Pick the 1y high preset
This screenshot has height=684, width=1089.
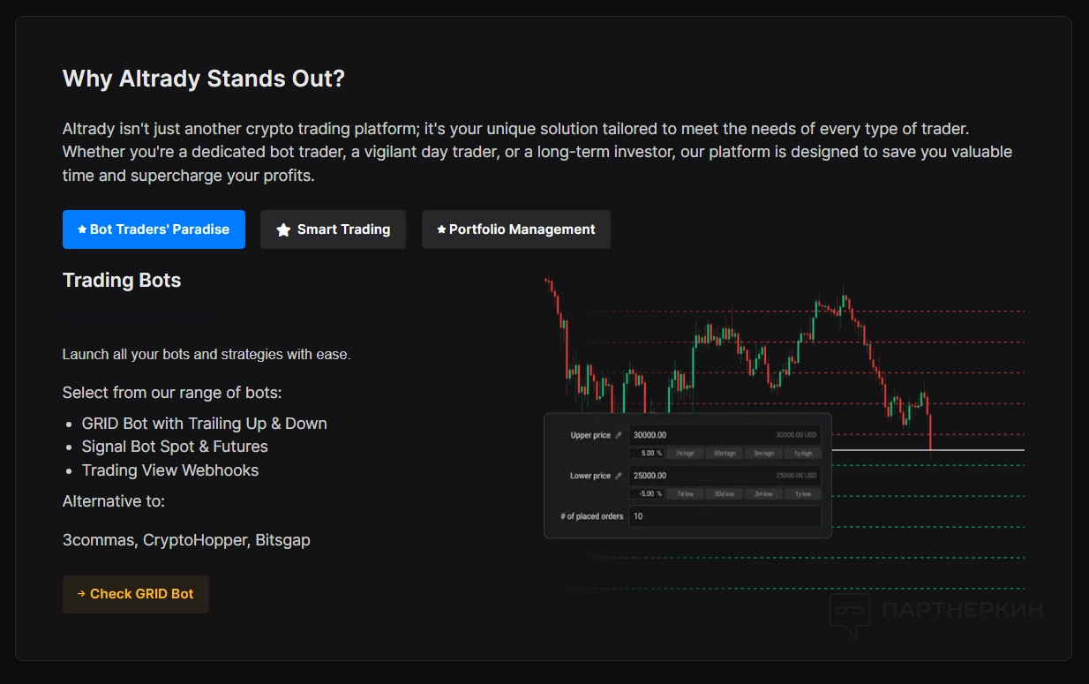802,453
